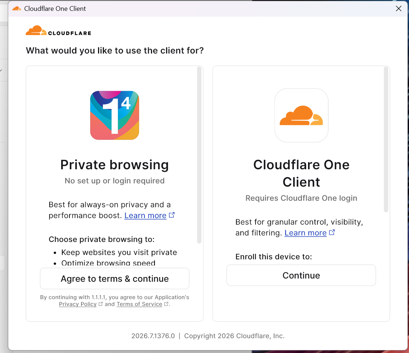Open the Terms of Service link
Screen dimensions: 409x353
pos(139,304)
